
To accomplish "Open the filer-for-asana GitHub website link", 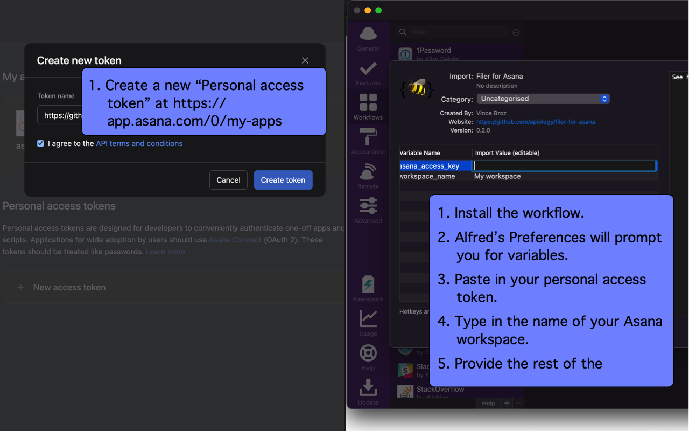I will click(536, 122).
